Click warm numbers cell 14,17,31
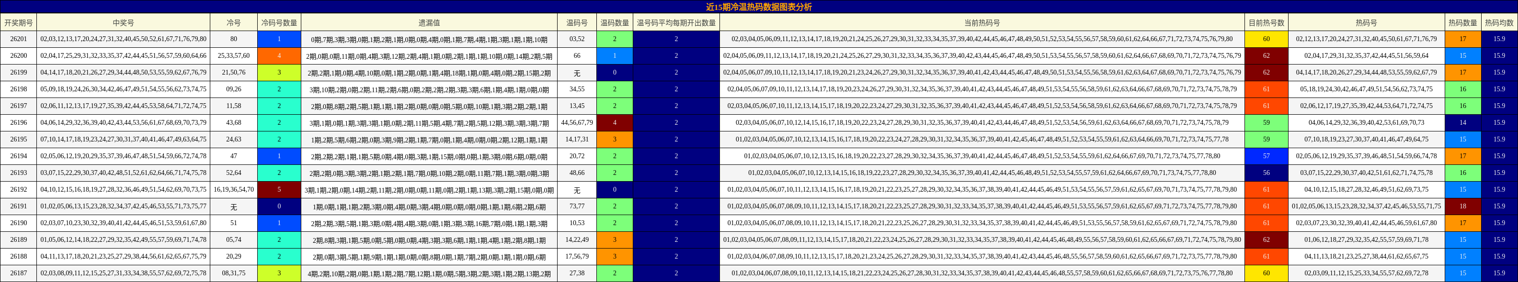Viewport: 1518px width, 282px height. point(577,140)
